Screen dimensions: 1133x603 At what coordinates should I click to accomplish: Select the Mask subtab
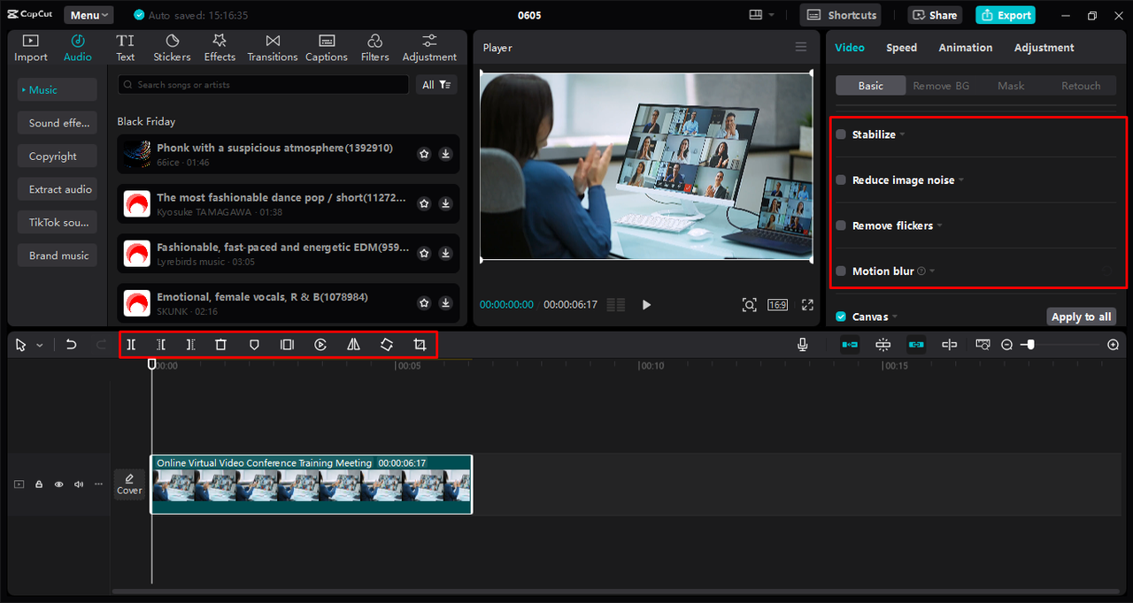[x=1011, y=86]
